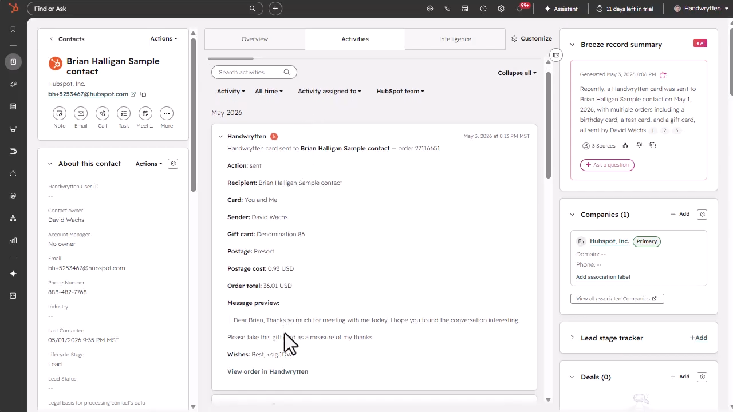Go back to Contacts list

coord(67,39)
